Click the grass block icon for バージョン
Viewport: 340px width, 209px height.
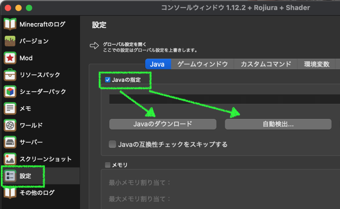coord(10,41)
